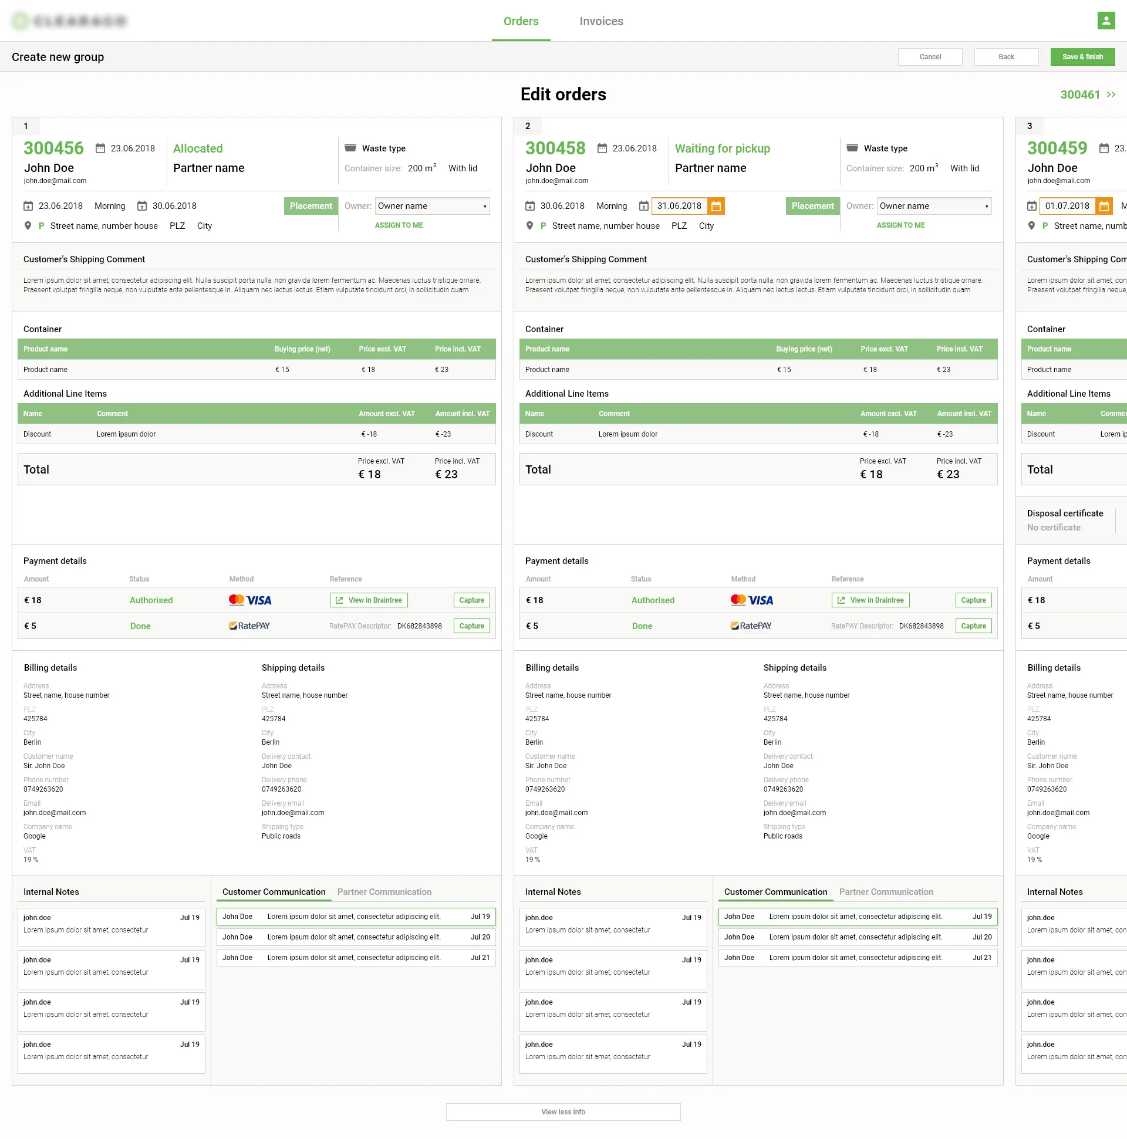Click waste type container icon in order 1

(x=350, y=148)
